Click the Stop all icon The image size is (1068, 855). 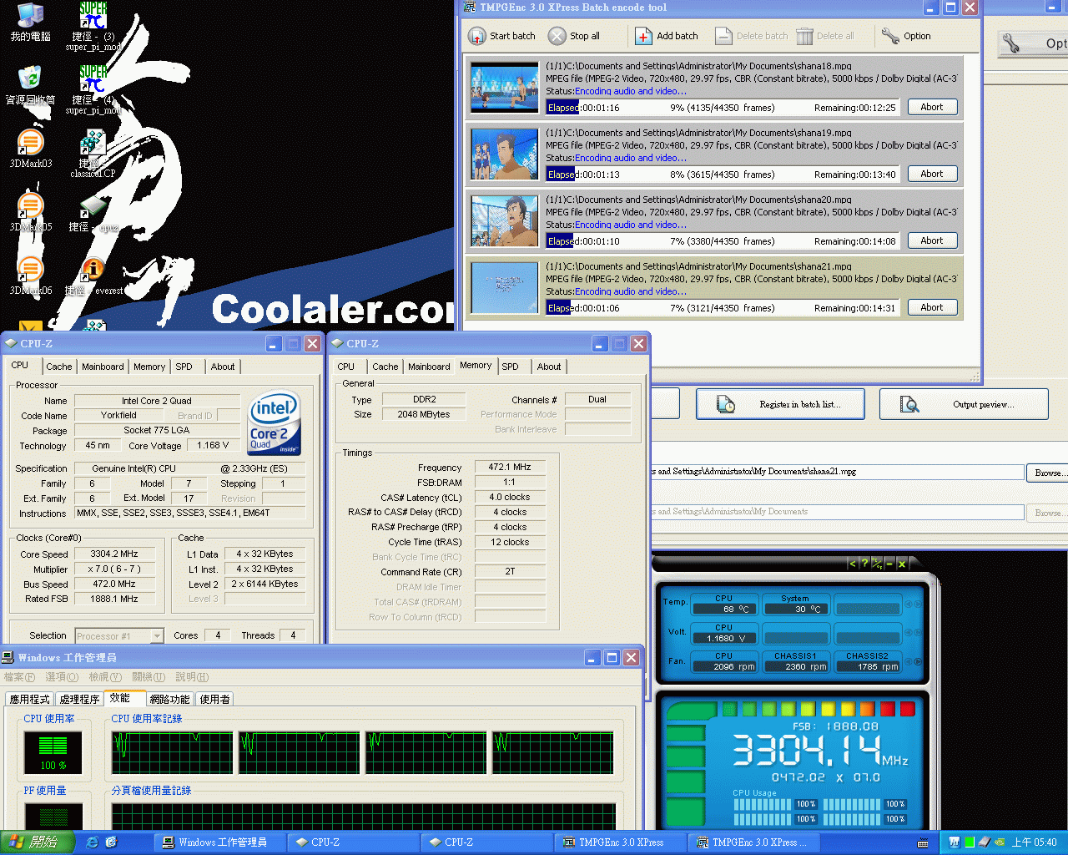tap(557, 36)
